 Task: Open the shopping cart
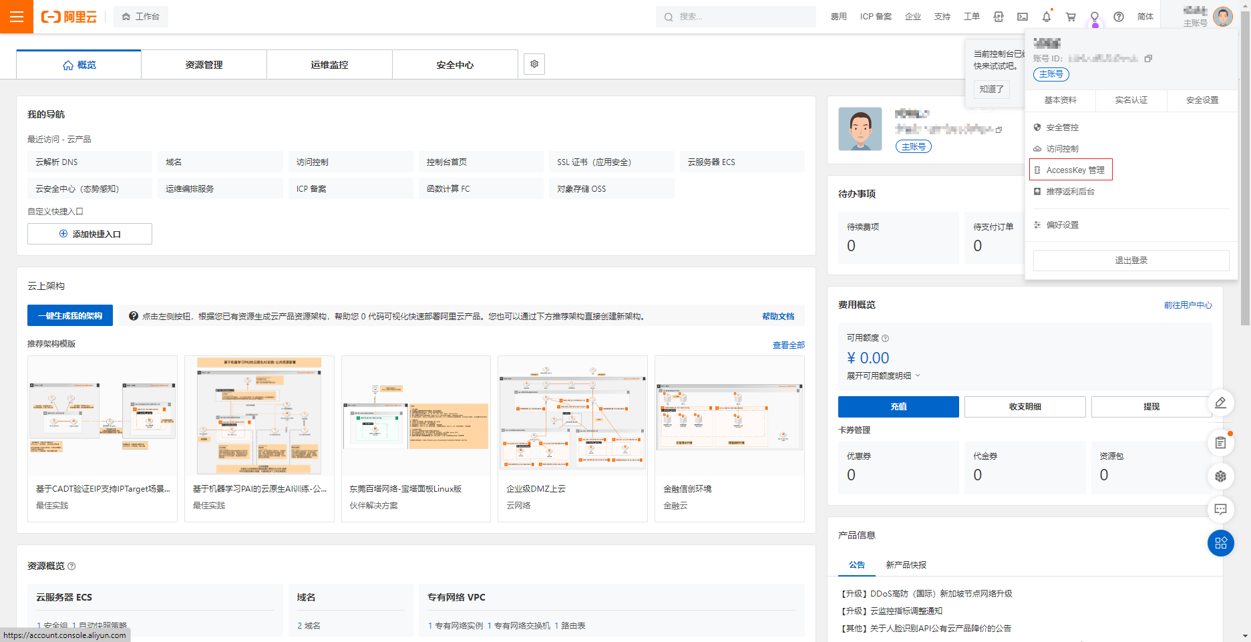pyautogui.click(x=1071, y=17)
